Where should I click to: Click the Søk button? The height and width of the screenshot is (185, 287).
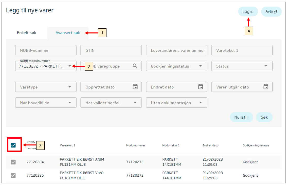pyautogui.click(x=264, y=117)
